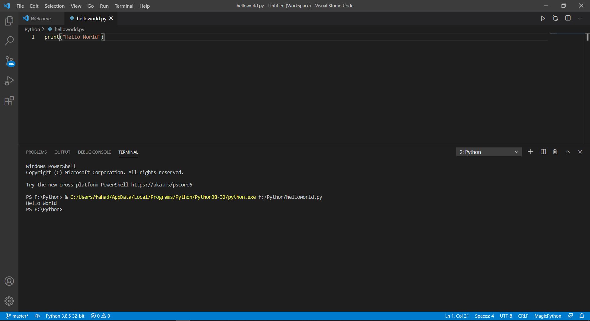Click the last PS F:\Python> prompt
The width and height of the screenshot is (590, 321).
point(44,209)
